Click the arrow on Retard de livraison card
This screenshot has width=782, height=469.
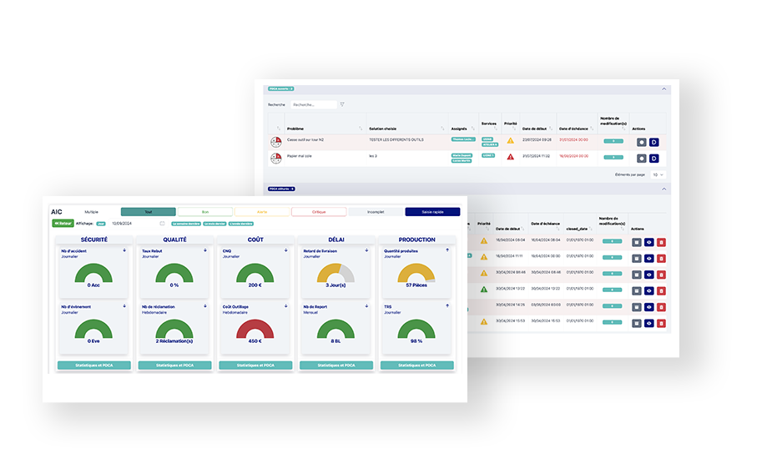click(x=366, y=250)
